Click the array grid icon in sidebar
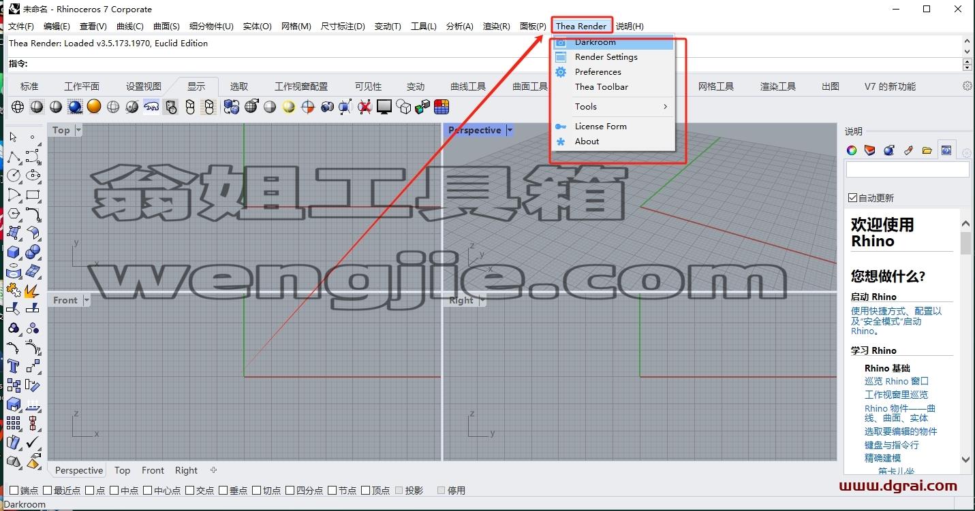This screenshot has height=511, width=975. [13, 423]
